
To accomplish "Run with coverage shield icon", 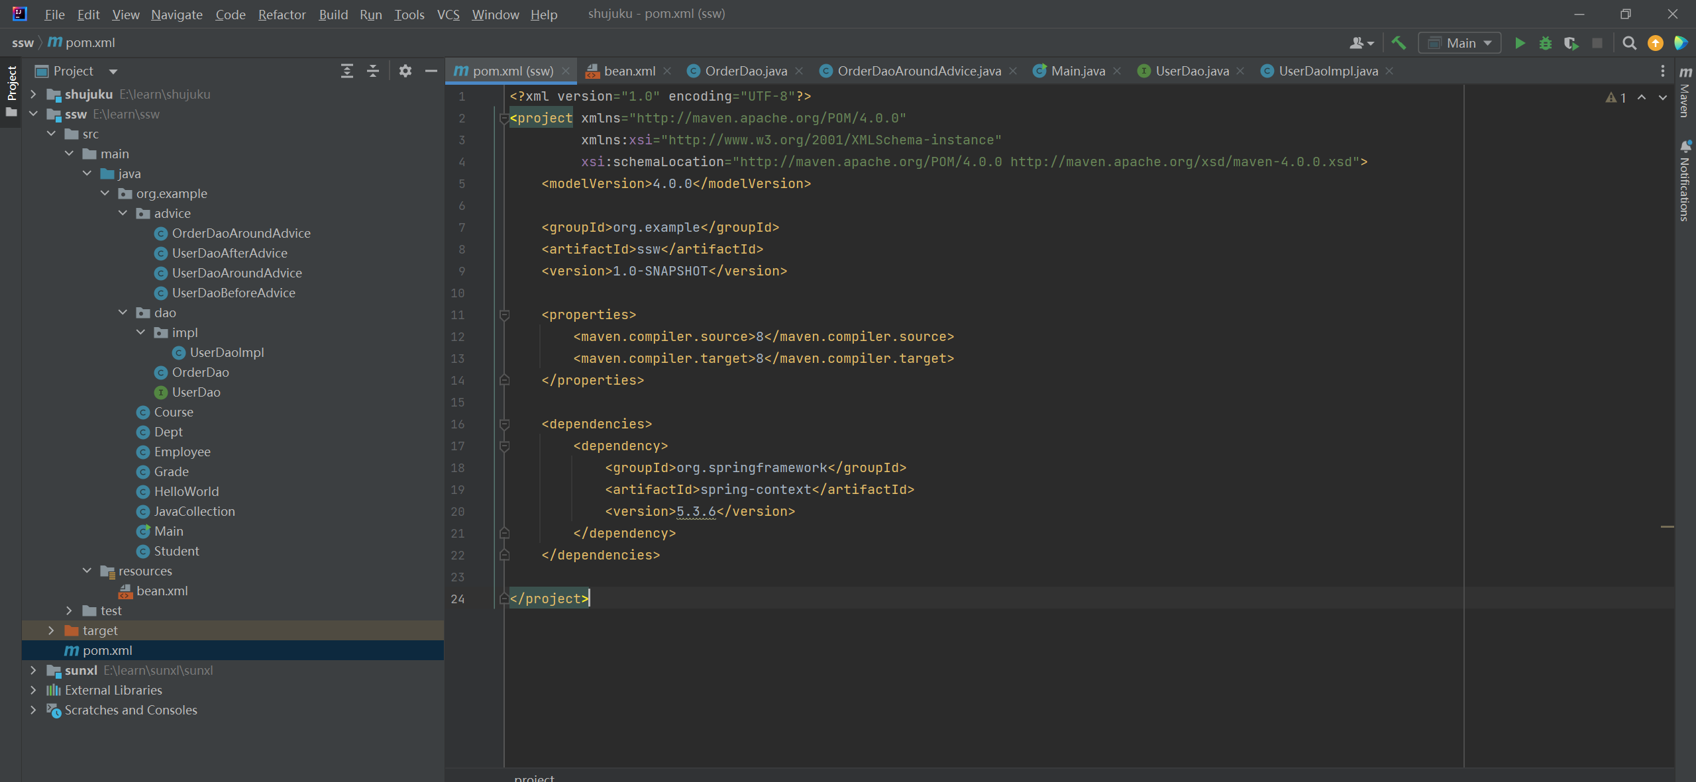I will click(1571, 43).
